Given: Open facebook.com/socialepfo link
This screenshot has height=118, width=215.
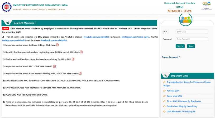Looking at the screenshot, I should click(54, 40).
